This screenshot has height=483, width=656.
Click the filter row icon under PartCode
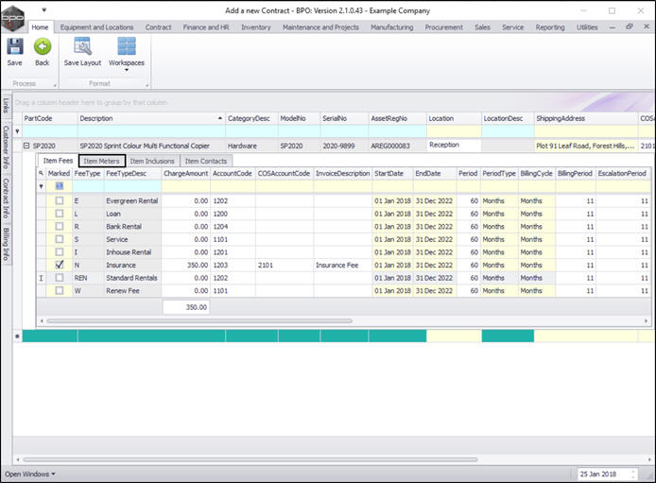[x=17, y=131]
